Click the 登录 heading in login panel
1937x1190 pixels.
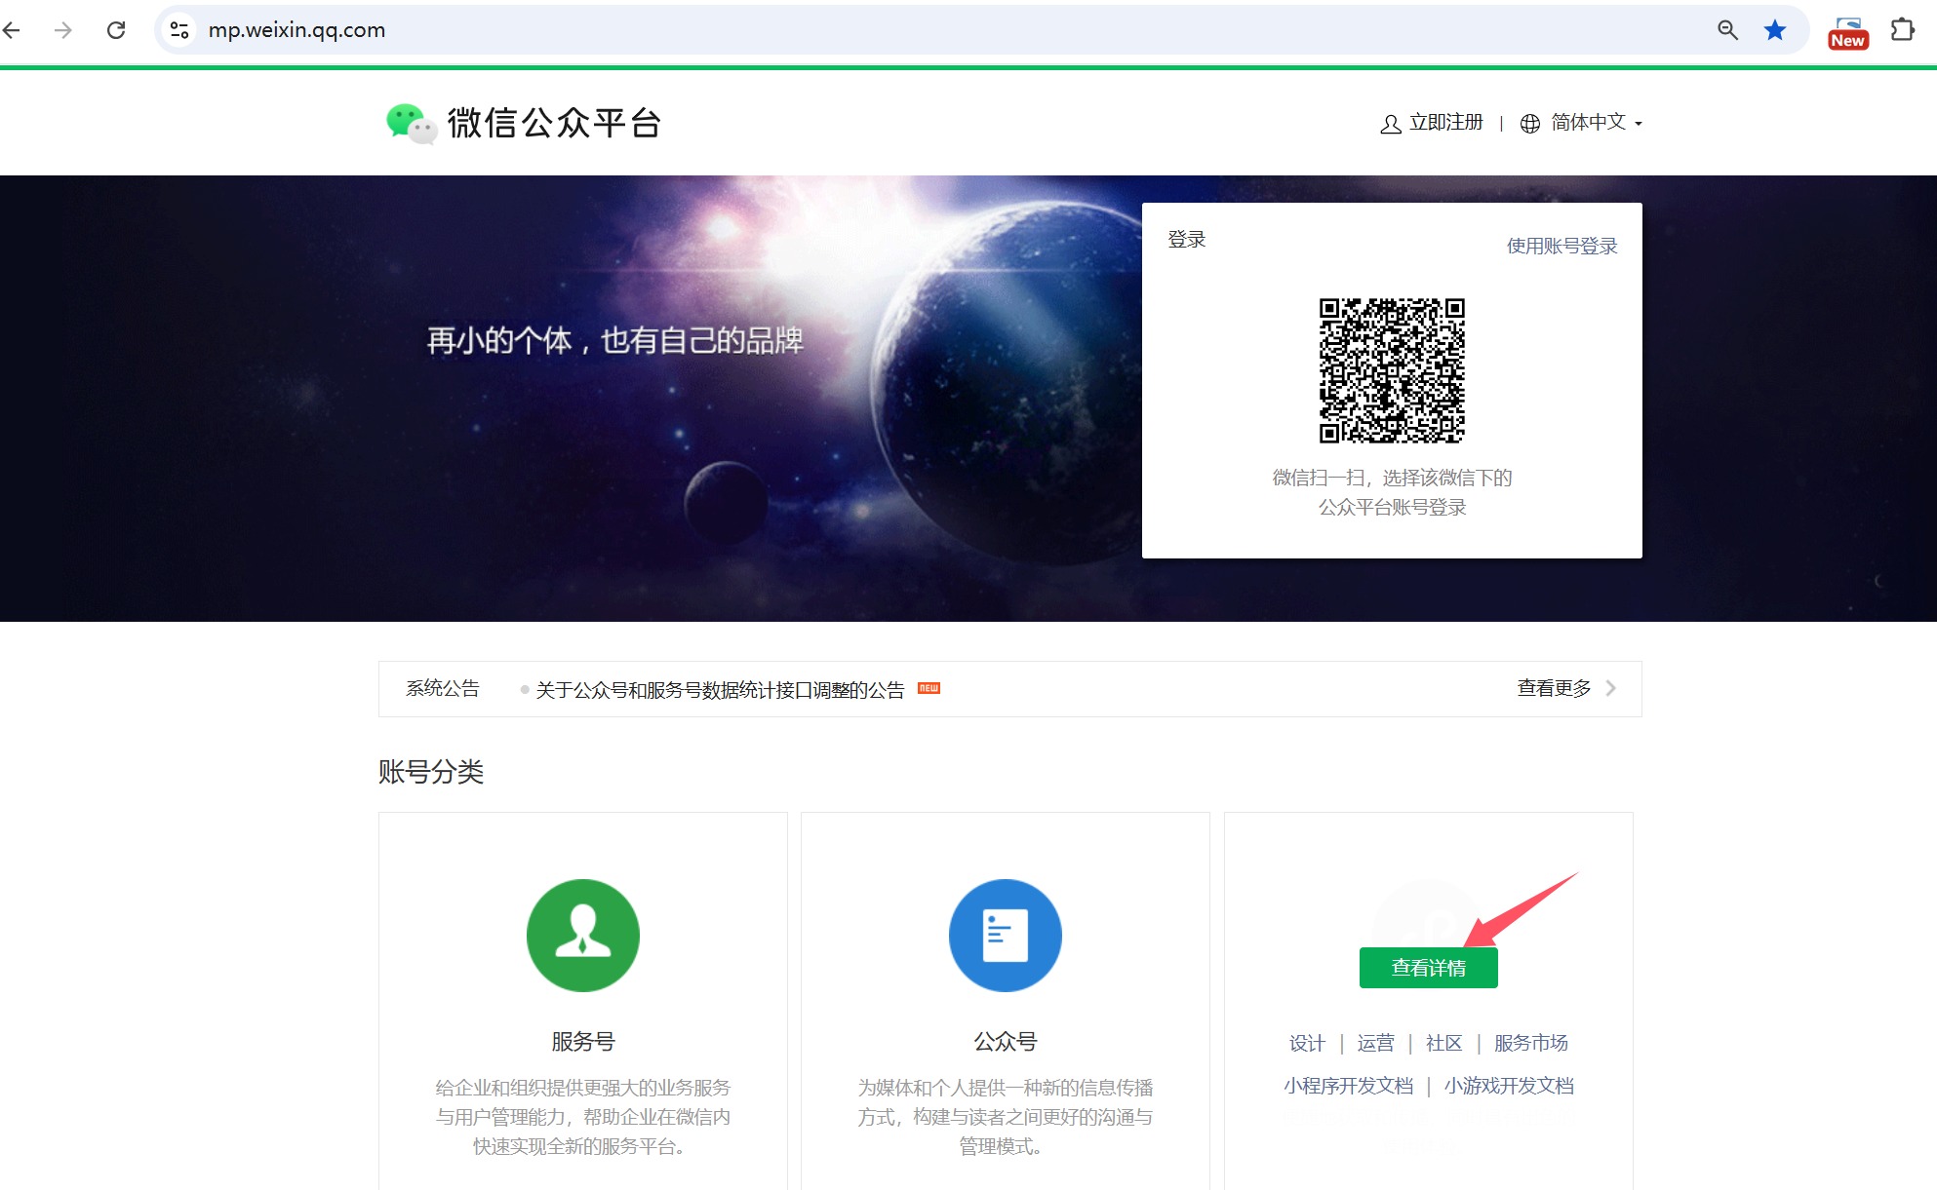1187,240
